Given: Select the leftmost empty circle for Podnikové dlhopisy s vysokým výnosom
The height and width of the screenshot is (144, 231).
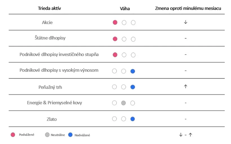Looking at the screenshot, I should point(114,71).
